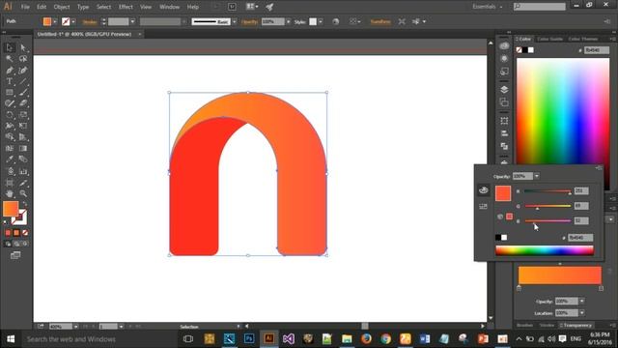618x348 pixels.
Task: Select the Eyedropper tool
Action: pyautogui.click(x=10, y=159)
